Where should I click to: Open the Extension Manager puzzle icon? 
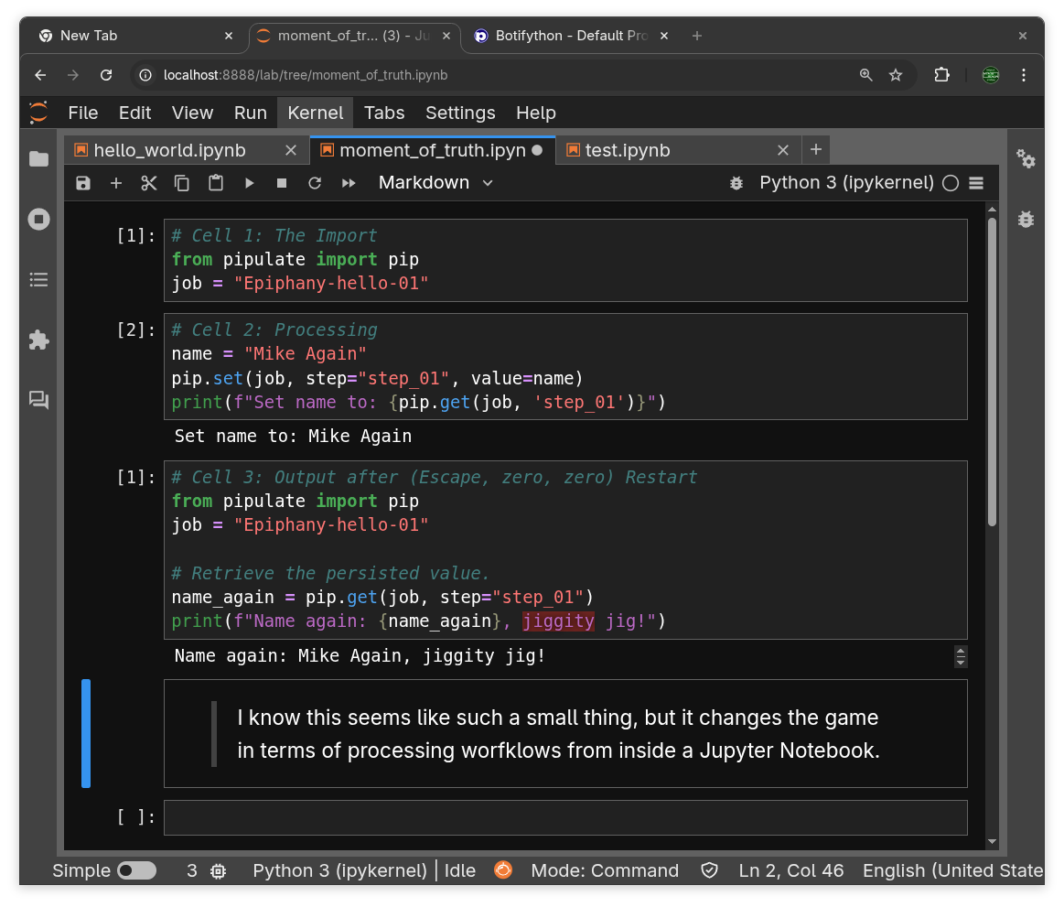click(x=38, y=340)
